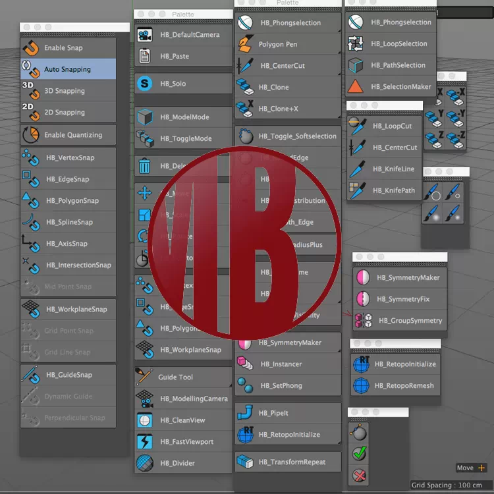Click HB_Instancer
The height and width of the screenshot is (494, 494).
tap(288, 364)
